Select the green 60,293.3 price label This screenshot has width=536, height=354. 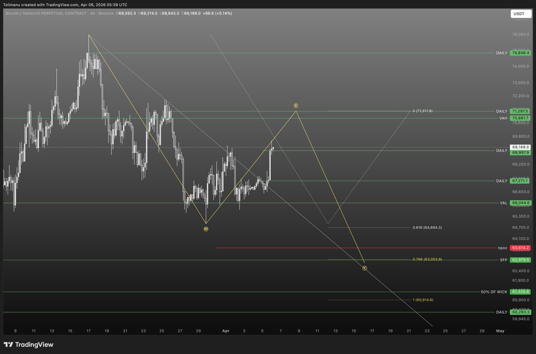(521, 312)
